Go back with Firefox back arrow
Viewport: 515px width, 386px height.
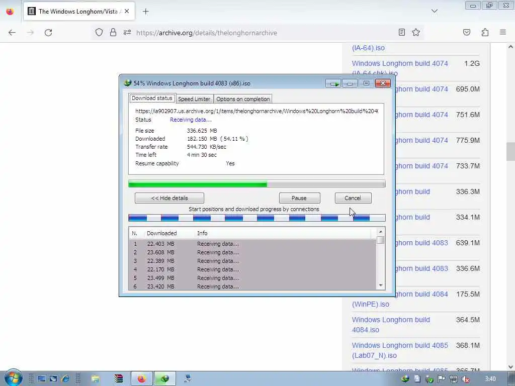(12, 33)
